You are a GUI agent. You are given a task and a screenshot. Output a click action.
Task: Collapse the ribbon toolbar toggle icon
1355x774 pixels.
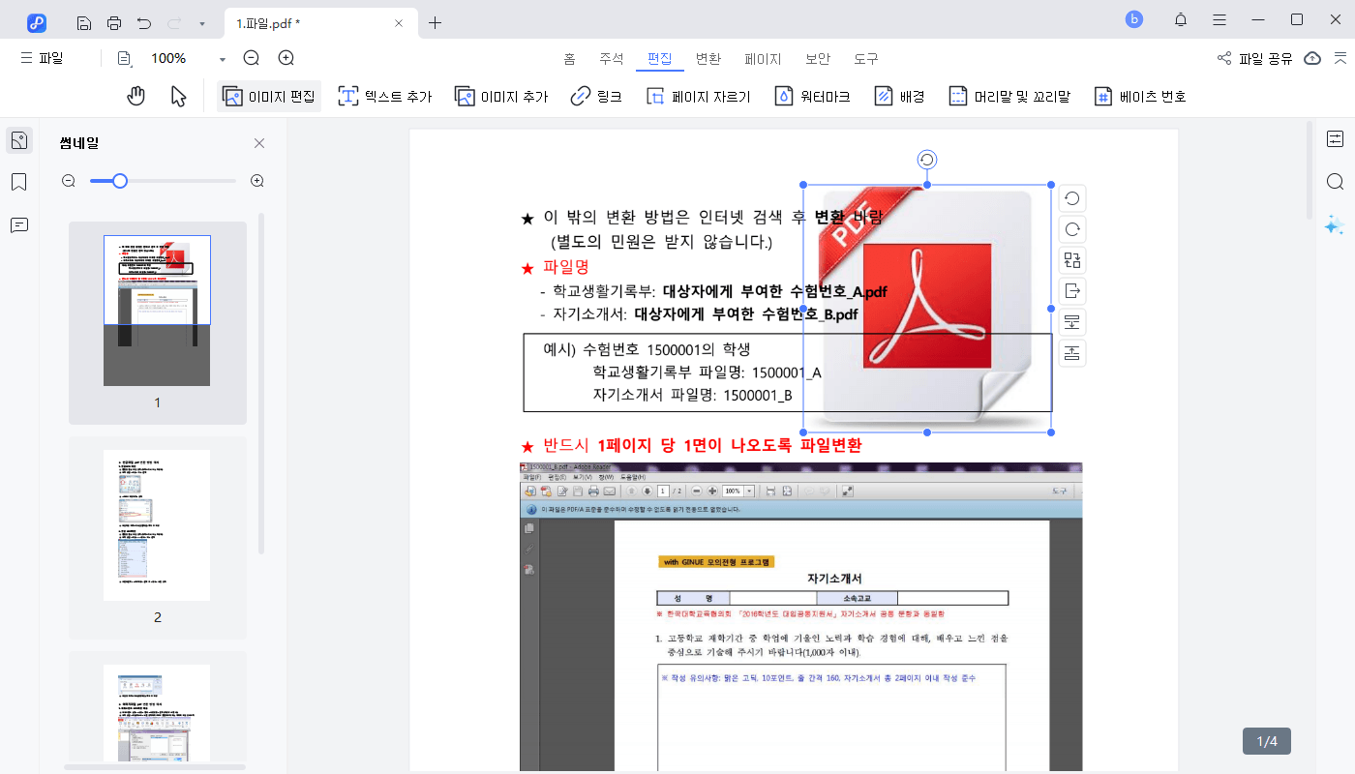click(x=1340, y=58)
